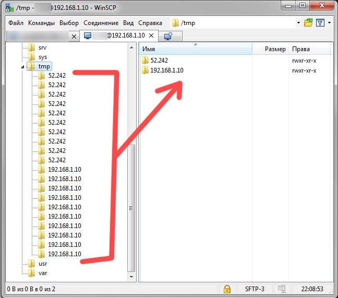Image resolution: width=338 pixels, height=298 pixels.
Task: Sort files by Размер column header
Action: [x=275, y=49]
